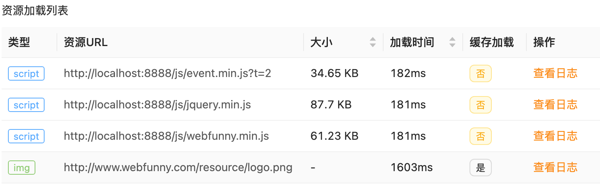The height and width of the screenshot is (189, 600).
Task: Click the 否 cache badge for jquery.min.js
Action: click(480, 105)
